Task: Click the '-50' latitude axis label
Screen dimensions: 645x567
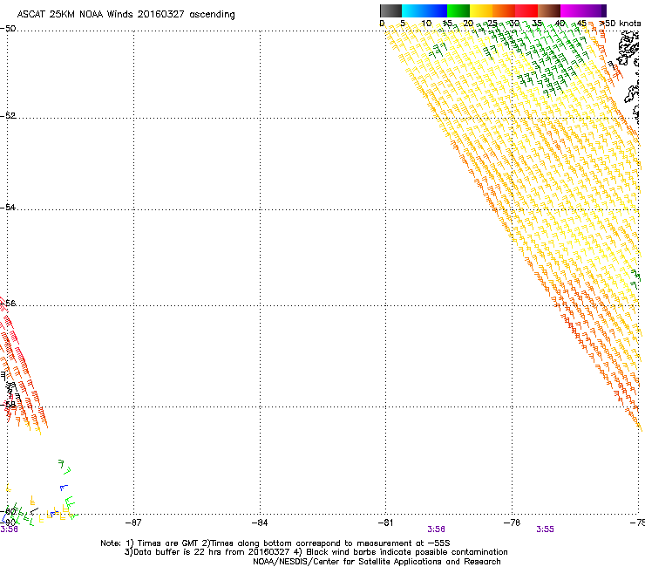Action: pos(8,29)
